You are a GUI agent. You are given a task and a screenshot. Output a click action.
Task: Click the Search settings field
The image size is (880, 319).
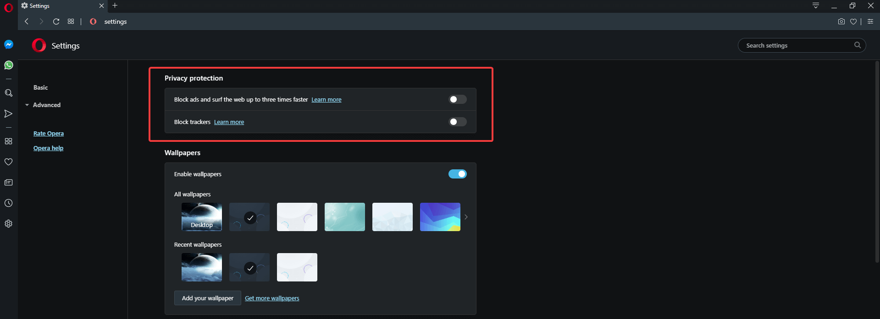click(802, 45)
